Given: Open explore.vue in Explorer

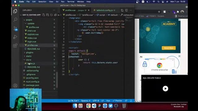Looking at the screenshot, I should [x=33, y=34].
